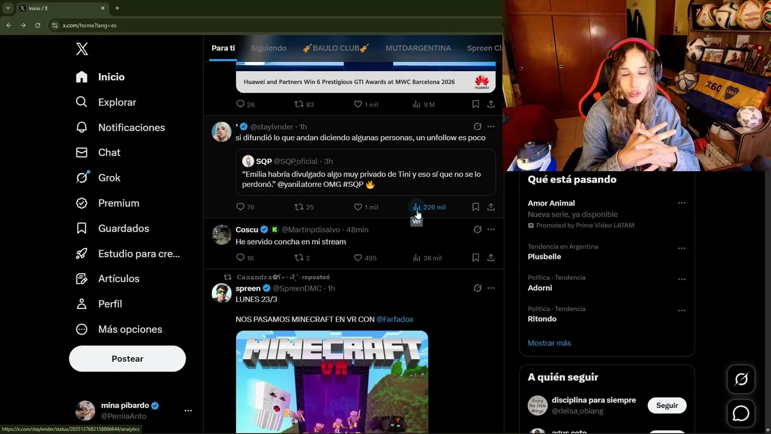View 226 mil analytics on staylvnder post
The image size is (771, 434).
tap(429, 207)
